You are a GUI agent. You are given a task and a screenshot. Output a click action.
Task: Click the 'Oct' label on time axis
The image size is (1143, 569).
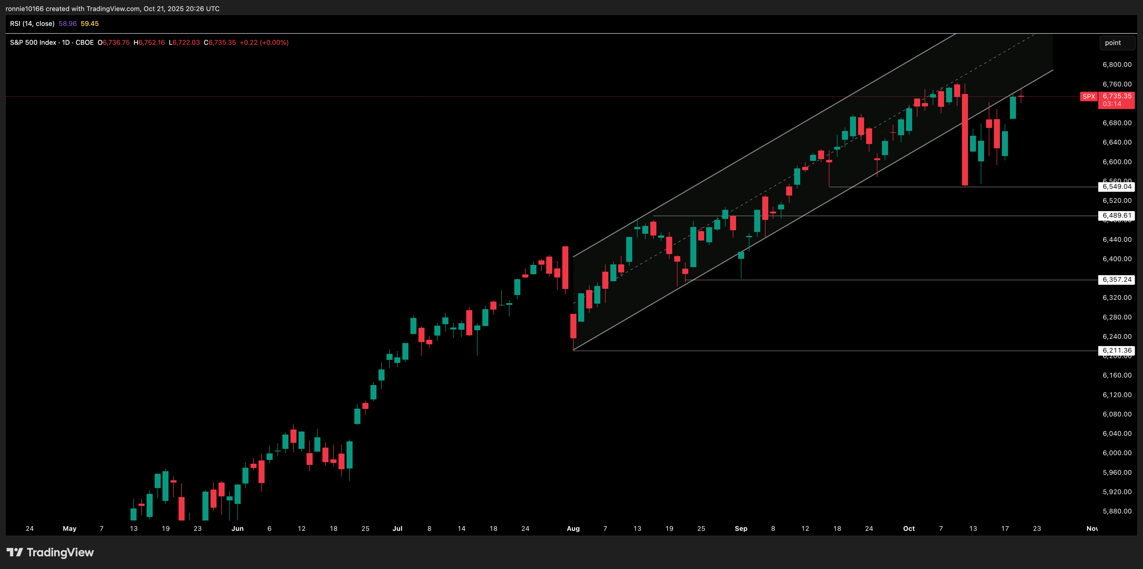tap(909, 529)
